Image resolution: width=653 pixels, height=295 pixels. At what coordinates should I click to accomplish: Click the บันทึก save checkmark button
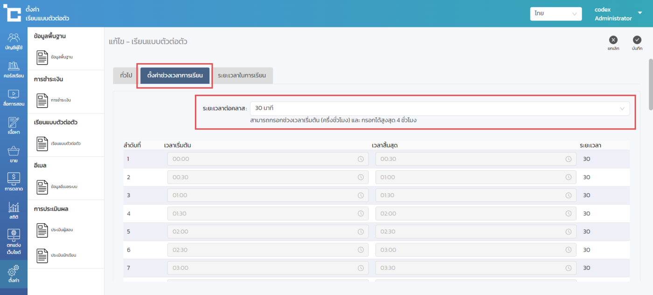click(637, 42)
